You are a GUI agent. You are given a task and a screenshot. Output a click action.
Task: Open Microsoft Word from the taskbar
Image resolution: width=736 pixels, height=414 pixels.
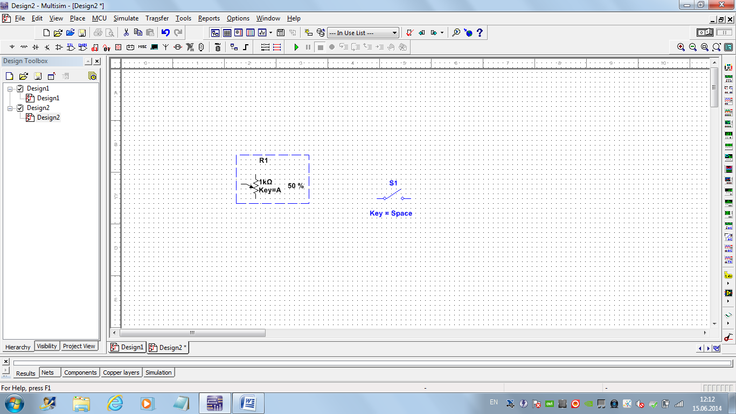tap(248, 403)
